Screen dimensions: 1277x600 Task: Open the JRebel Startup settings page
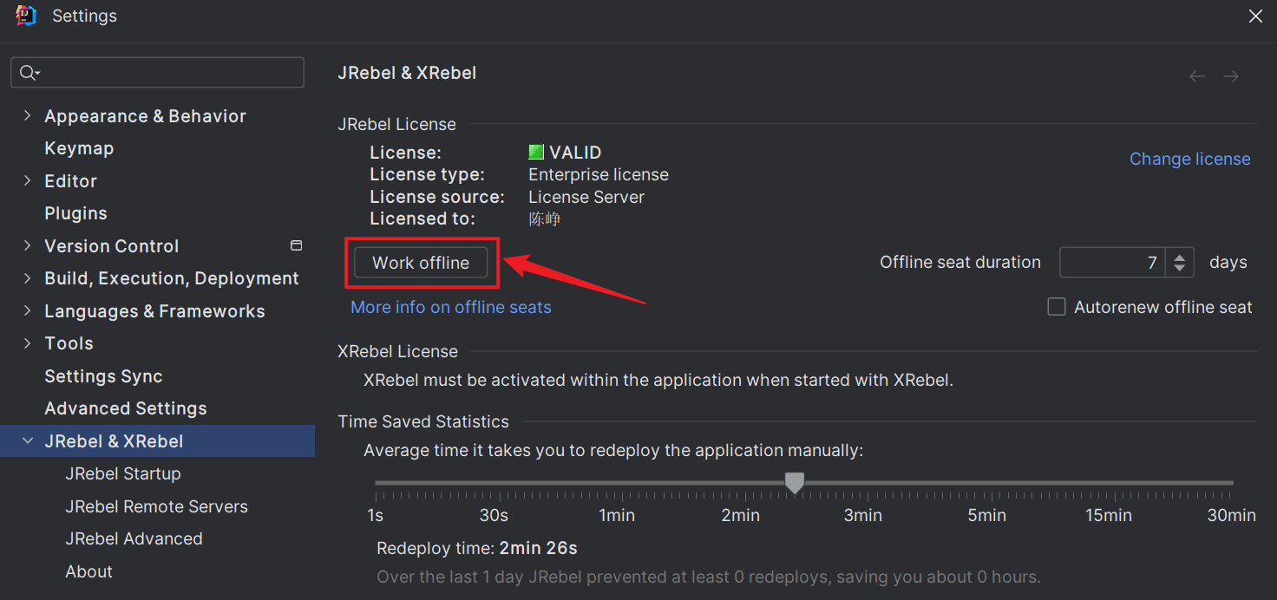(123, 473)
